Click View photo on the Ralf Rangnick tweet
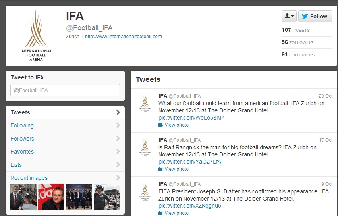The height and width of the screenshot is (216, 338). coord(176,169)
